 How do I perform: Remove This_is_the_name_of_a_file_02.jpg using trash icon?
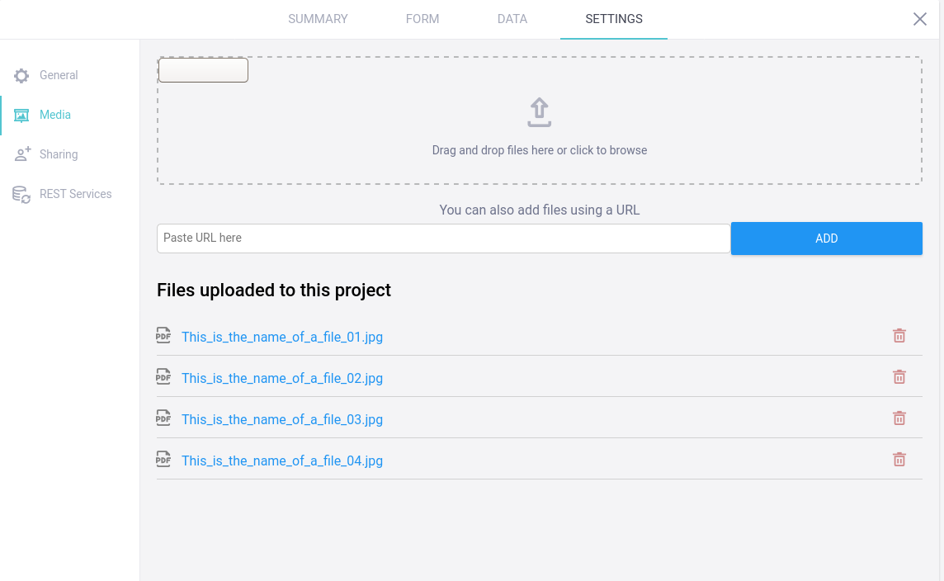pyautogui.click(x=899, y=376)
